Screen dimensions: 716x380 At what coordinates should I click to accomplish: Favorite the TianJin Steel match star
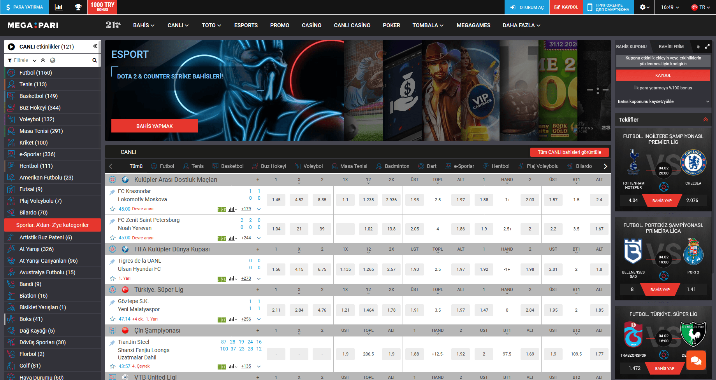coord(113,366)
